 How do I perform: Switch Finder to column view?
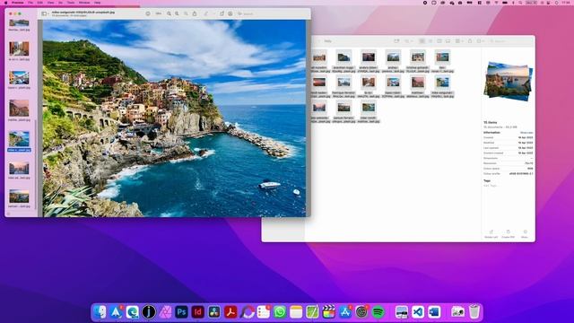pos(439,41)
